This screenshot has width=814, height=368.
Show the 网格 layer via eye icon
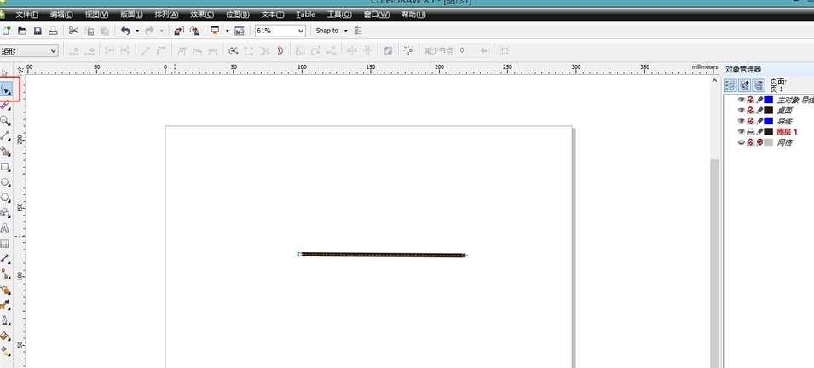click(x=742, y=142)
